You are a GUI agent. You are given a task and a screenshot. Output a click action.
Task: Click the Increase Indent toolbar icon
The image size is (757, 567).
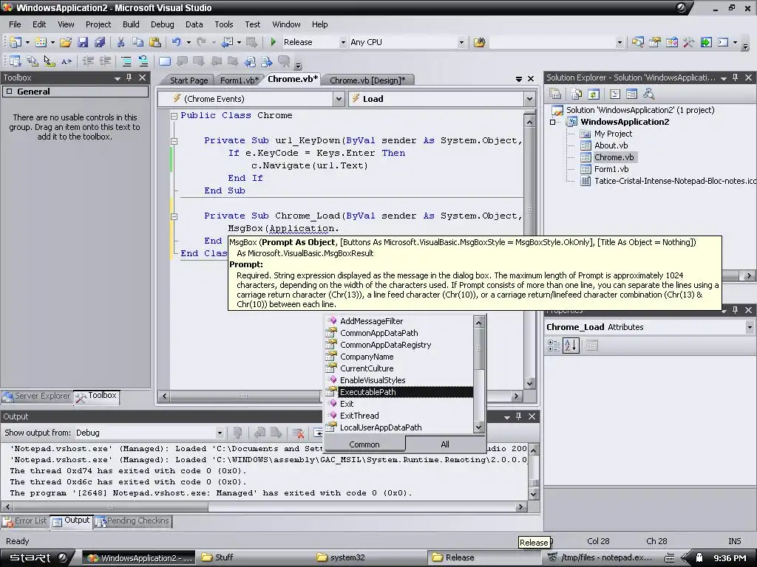point(105,61)
